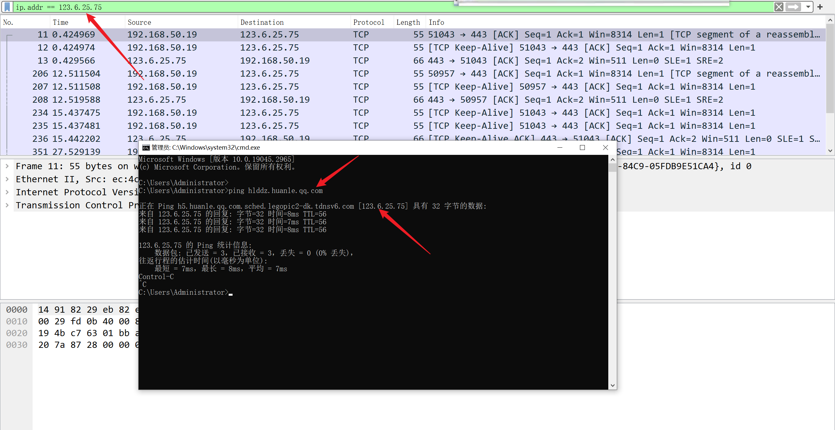Sort packets by Source column header
The height and width of the screenshot is (430, 835).
[x=139, y=22]
